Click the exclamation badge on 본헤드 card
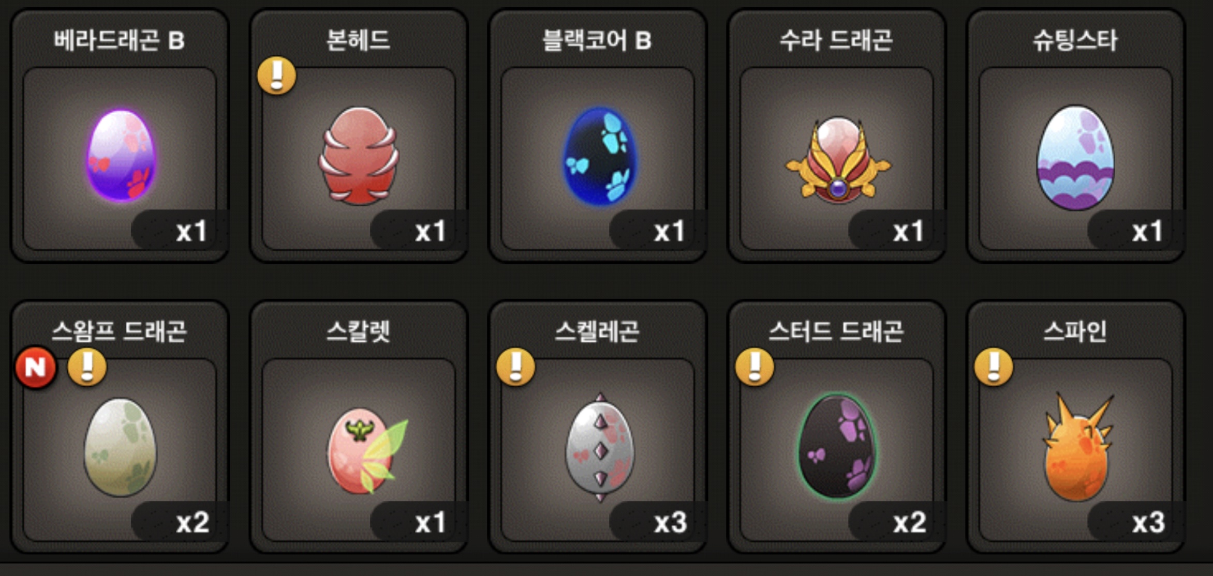The image size is (1213, 576). pyautogui.click(x=277, y=75)
